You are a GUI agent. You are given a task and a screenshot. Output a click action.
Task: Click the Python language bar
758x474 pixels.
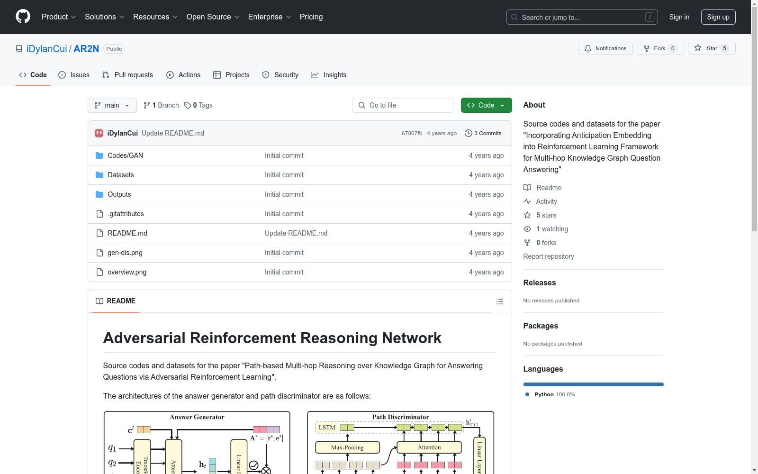pyautogui.click(x=593, y=384)
